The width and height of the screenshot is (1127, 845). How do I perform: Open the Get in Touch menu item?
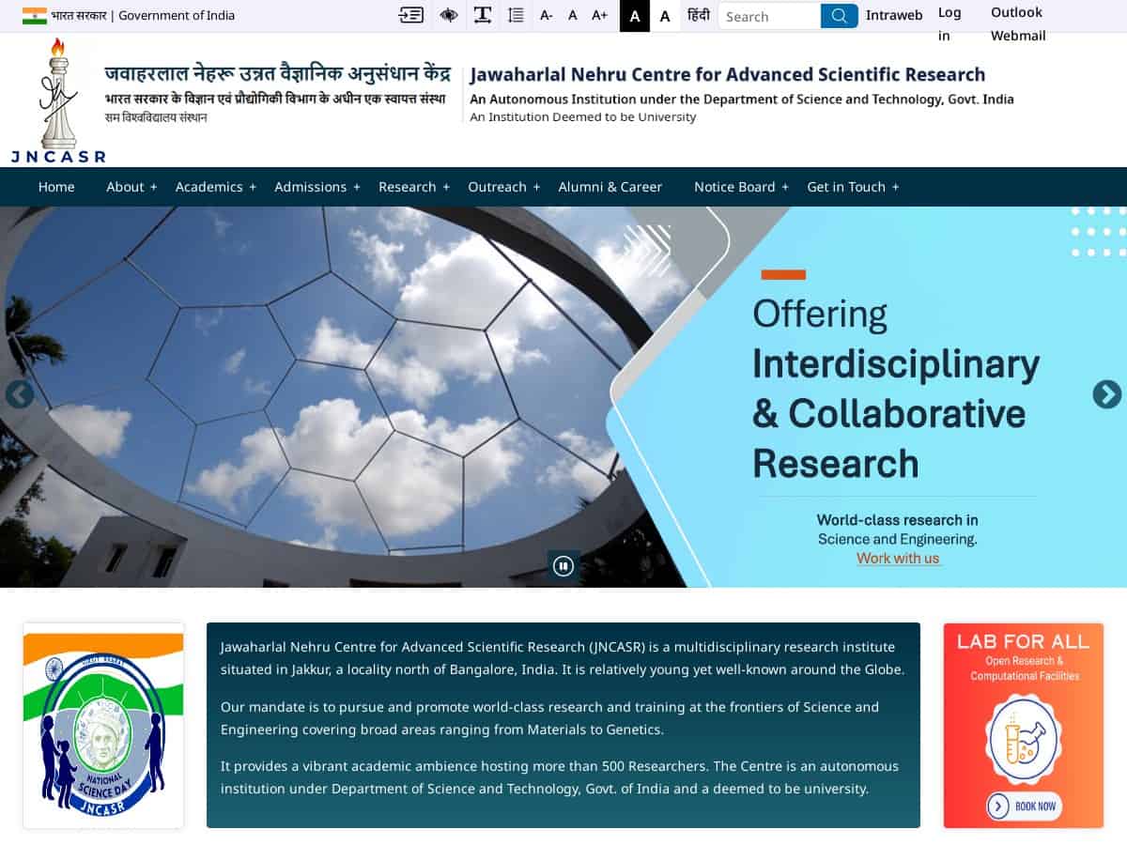[846, 187]
